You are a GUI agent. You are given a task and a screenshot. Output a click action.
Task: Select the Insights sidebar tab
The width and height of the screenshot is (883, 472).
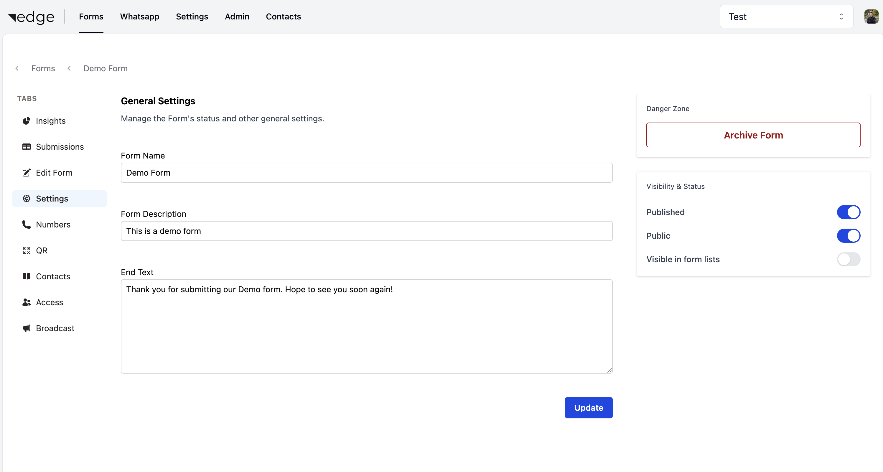[59, 121]
